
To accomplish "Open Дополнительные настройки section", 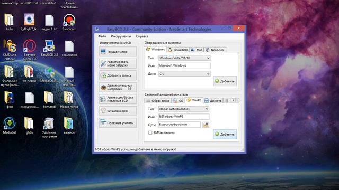I will click(118, 87).
